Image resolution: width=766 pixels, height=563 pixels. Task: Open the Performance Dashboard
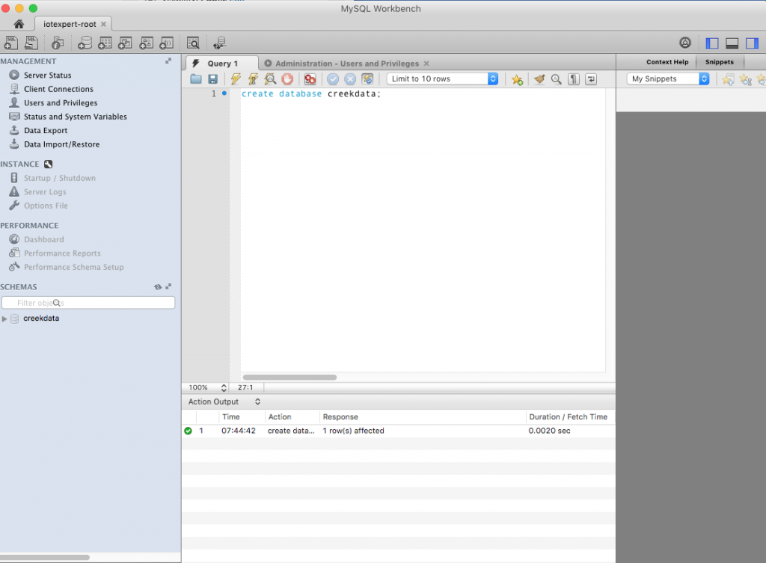43,239
